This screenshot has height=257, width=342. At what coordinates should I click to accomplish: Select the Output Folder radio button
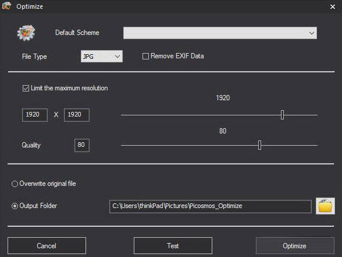[15, 206]
